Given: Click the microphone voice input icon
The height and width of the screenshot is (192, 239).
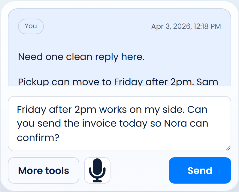Looking at the screenshot, I should (x=97, y=170).
